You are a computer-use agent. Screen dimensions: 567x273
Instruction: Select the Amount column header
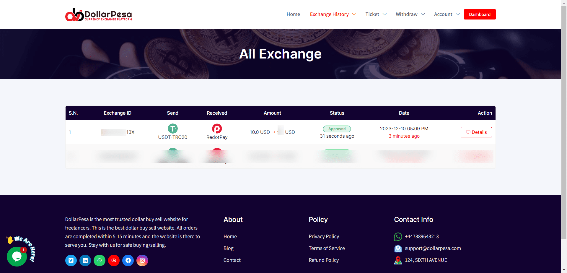[272, 113]
